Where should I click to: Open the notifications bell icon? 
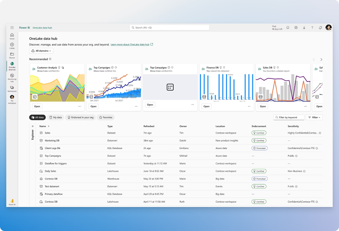pos(288,27)
